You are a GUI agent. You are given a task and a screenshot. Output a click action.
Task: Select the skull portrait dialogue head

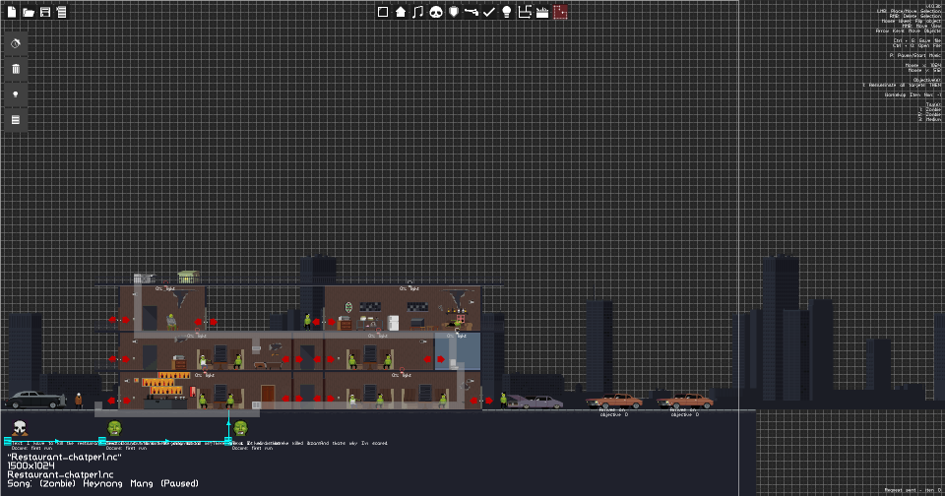[20, 428]
